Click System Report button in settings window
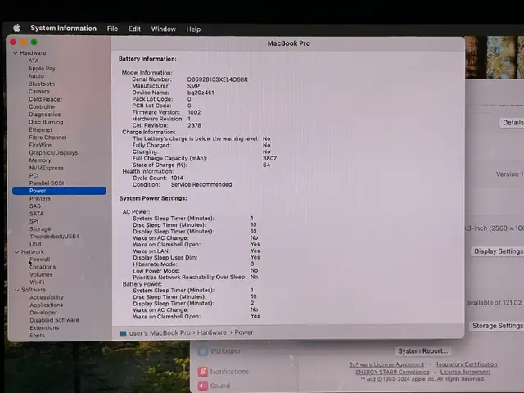This screenshot has width=524, height=393. click(422, 351)
